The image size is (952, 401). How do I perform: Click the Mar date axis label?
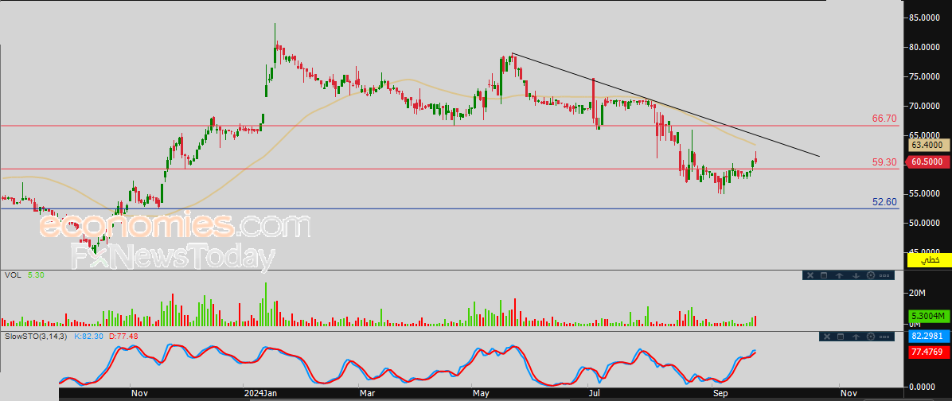pyautogui.click(x=369, y=395)
